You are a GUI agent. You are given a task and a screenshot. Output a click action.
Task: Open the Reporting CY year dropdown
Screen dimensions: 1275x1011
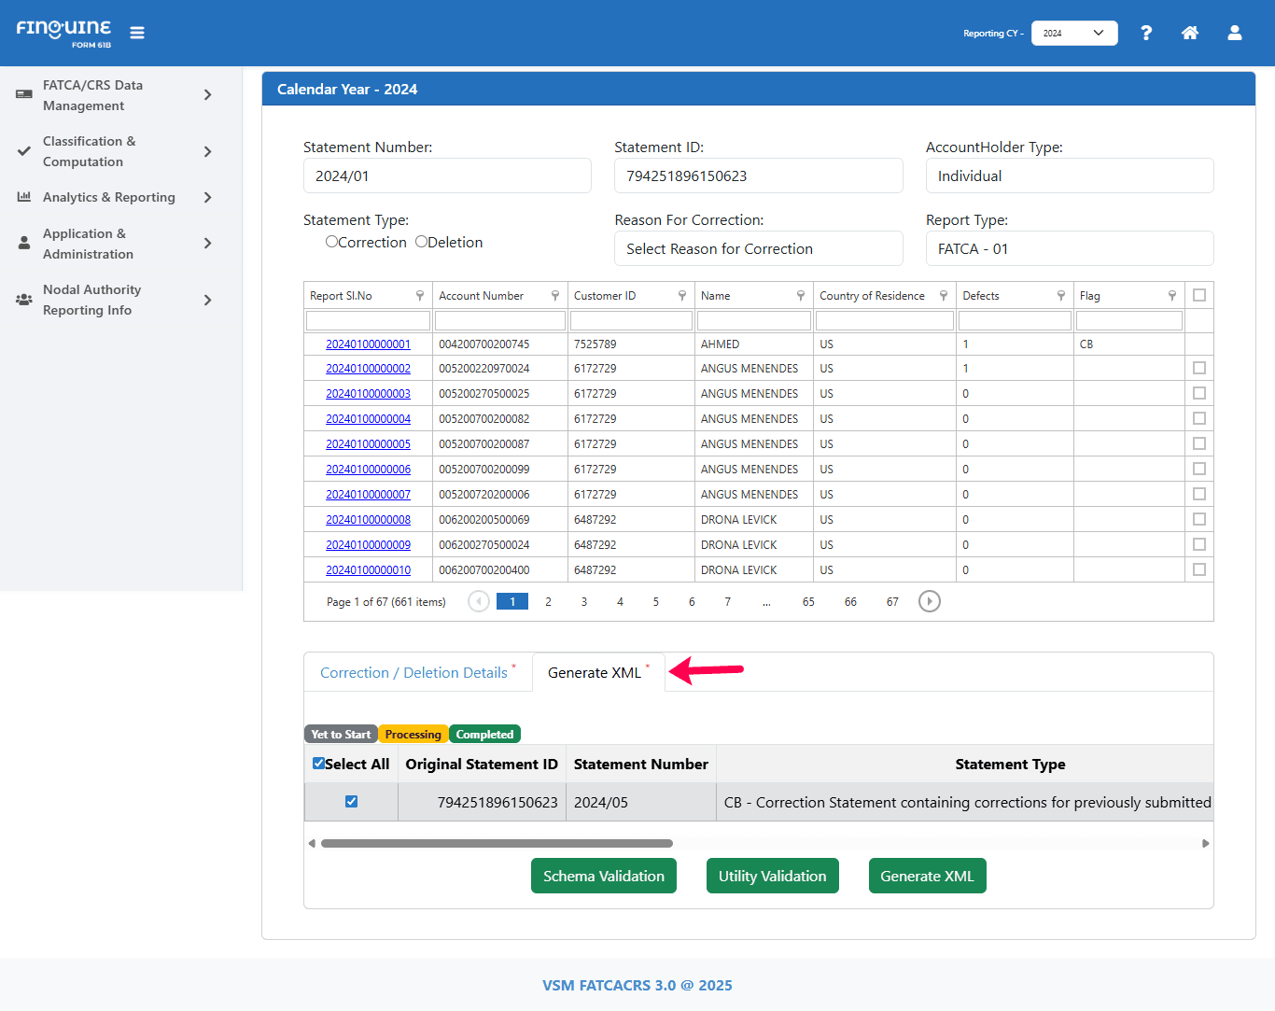point(1073,33)
